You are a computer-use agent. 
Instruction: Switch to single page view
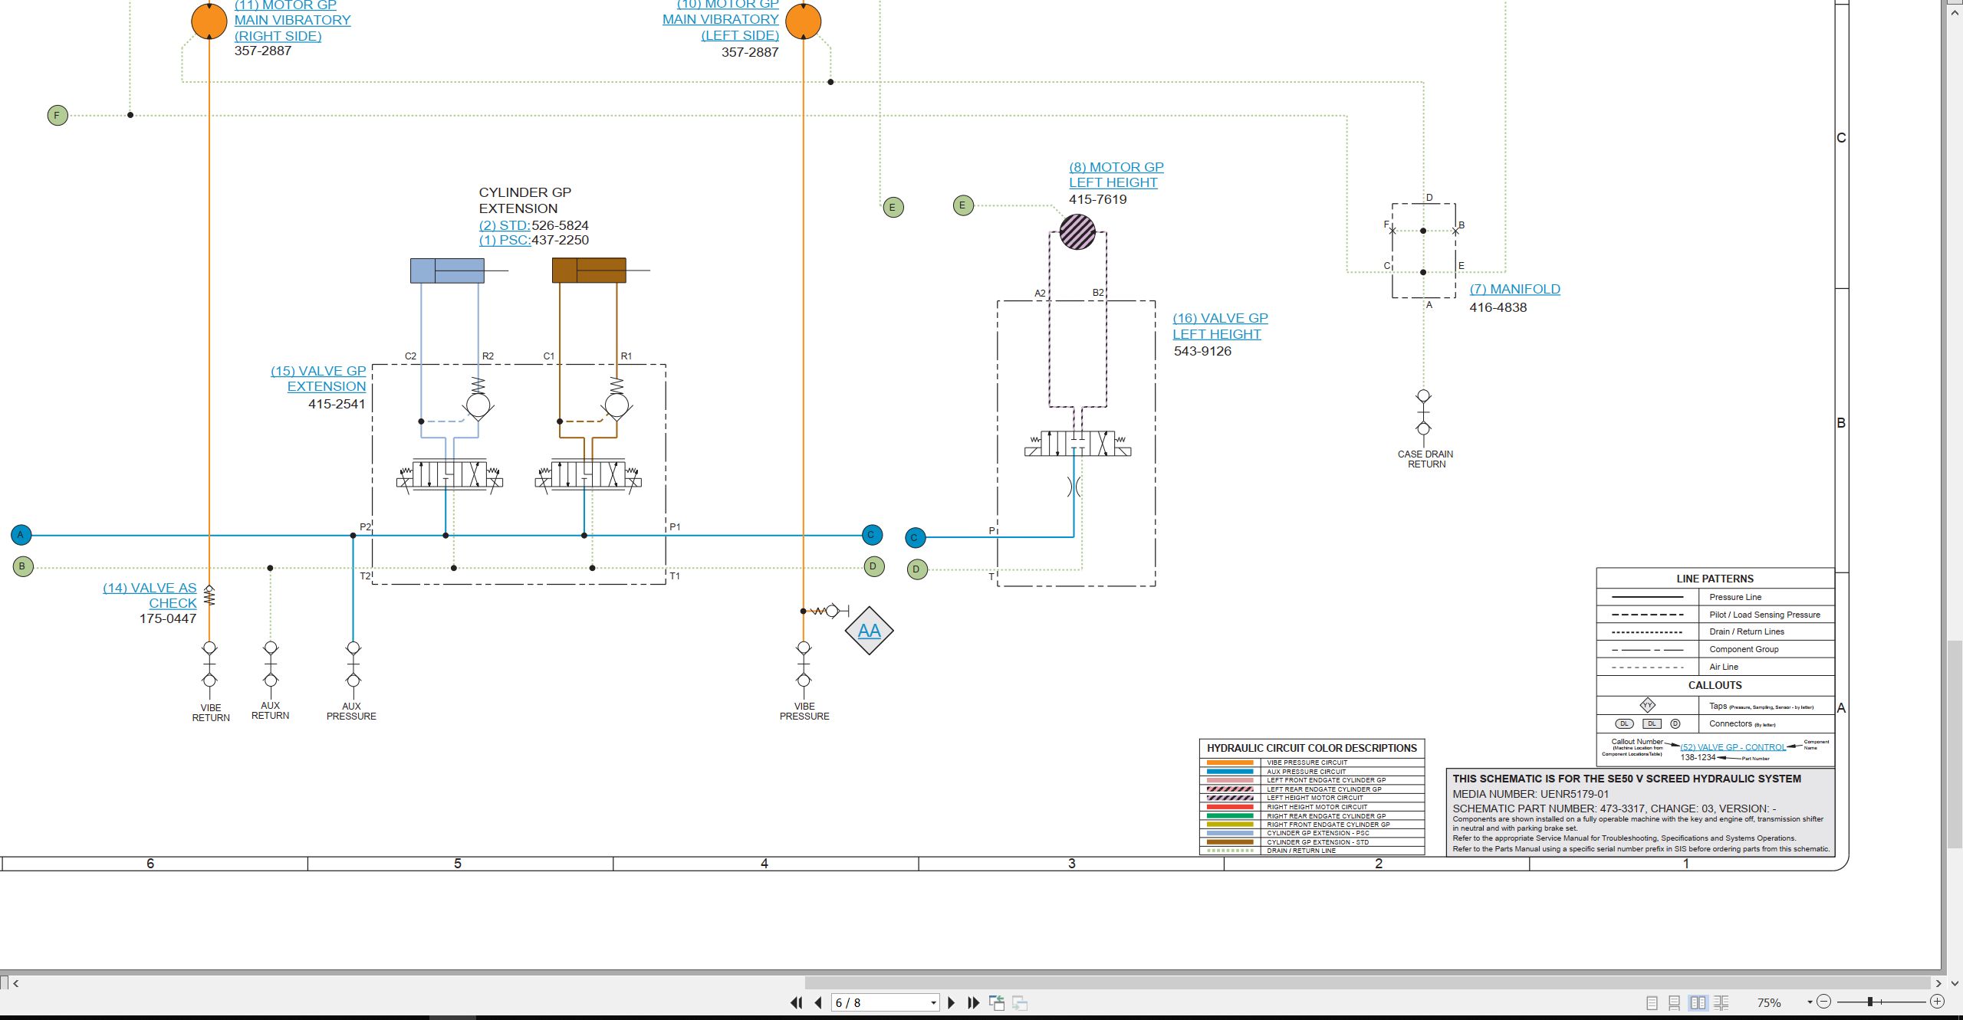coord(1652,1002)
